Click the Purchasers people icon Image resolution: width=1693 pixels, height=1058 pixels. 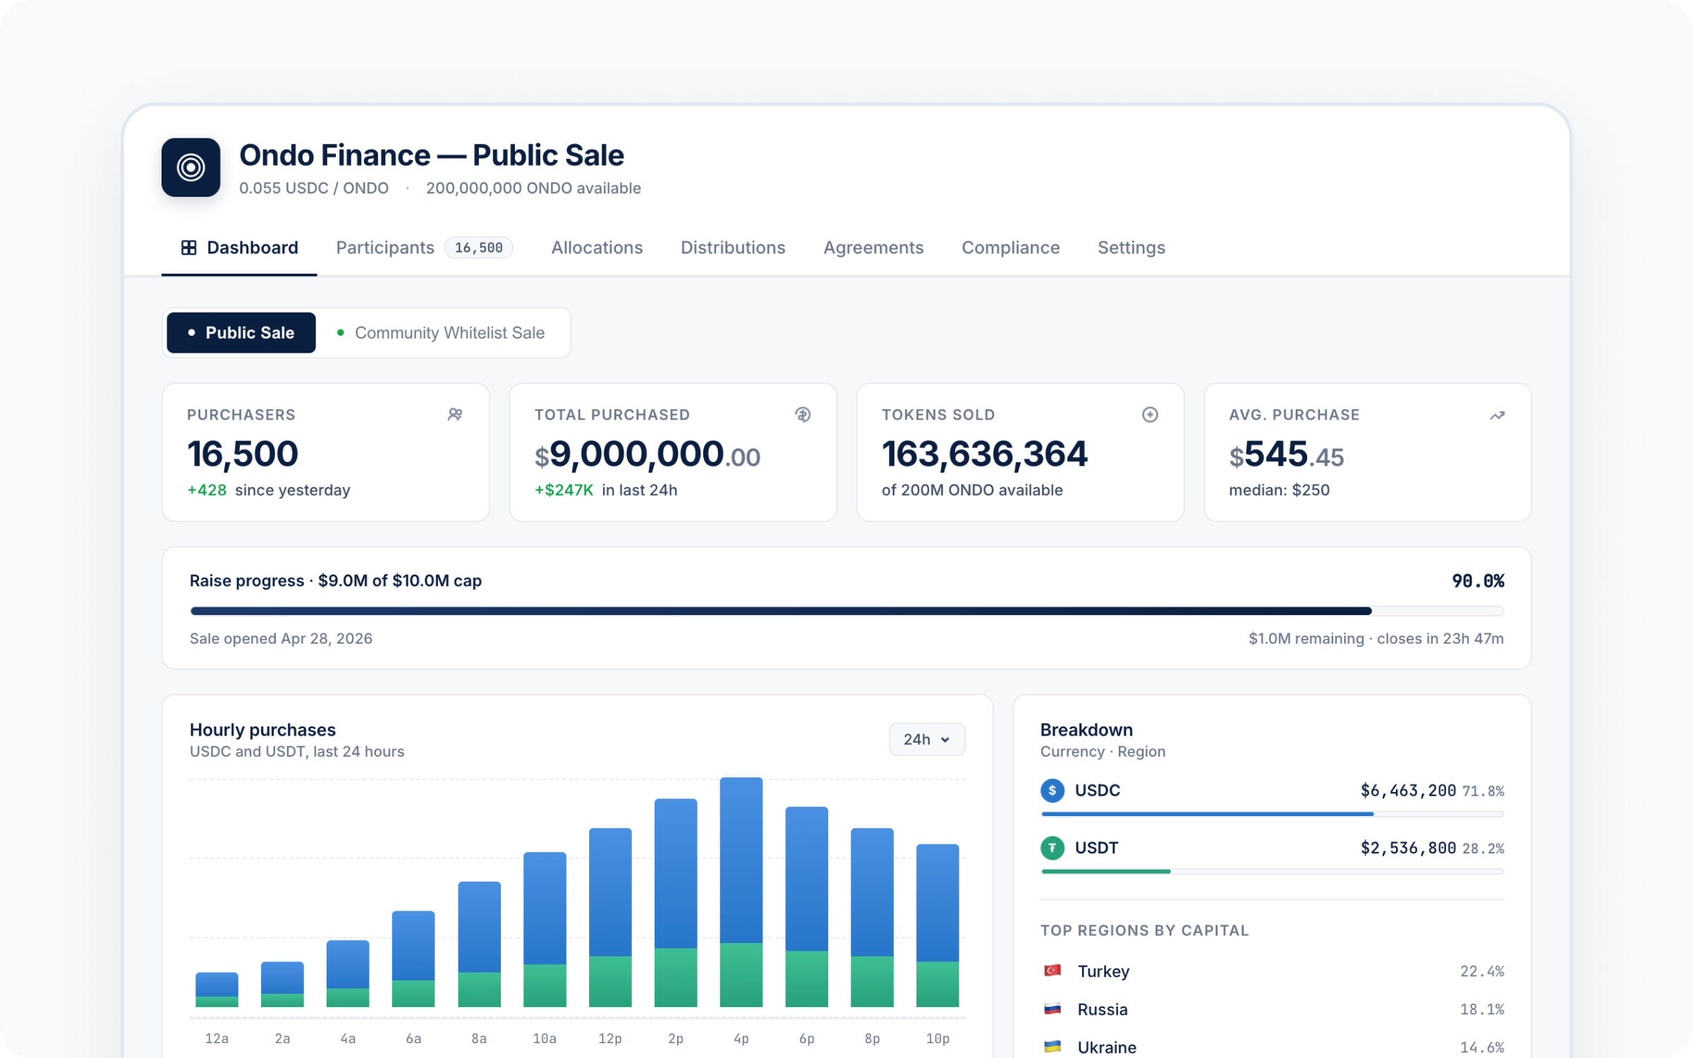[455, 415]
